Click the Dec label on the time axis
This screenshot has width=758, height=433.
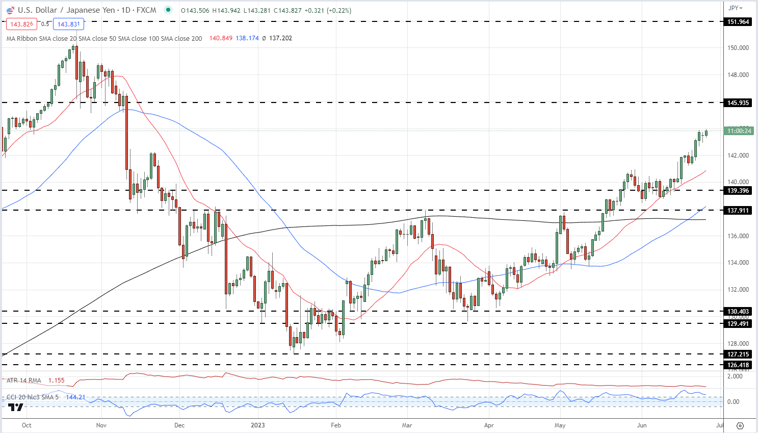179,425
